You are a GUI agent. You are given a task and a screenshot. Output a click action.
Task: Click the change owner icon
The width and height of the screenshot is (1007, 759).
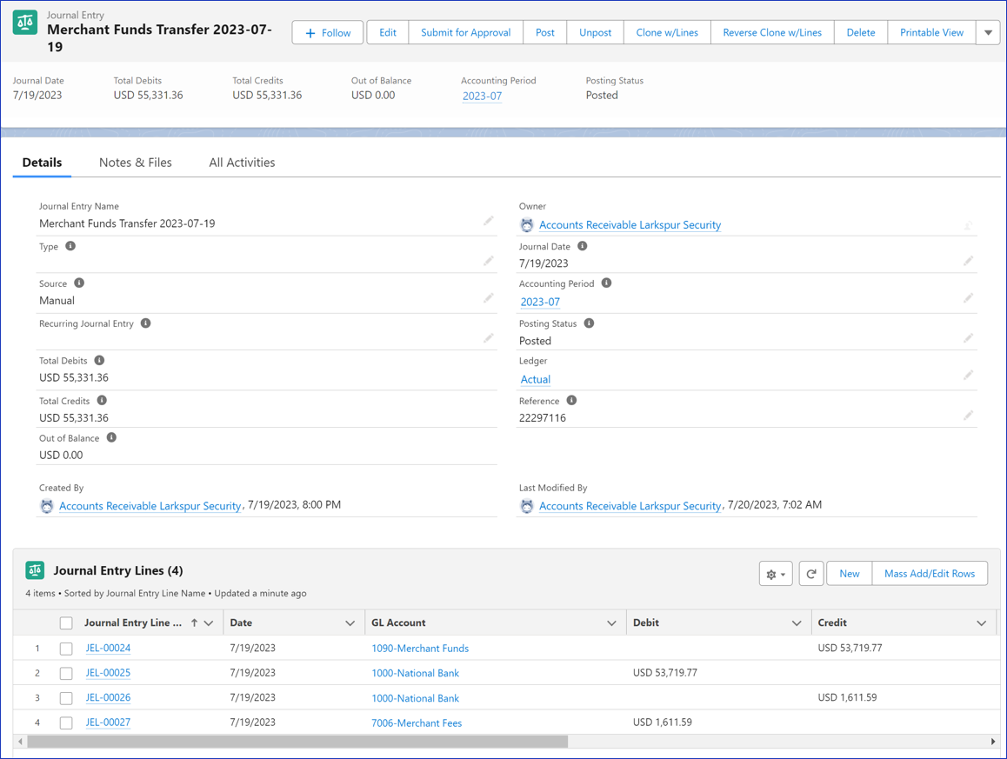click(969, 225)
